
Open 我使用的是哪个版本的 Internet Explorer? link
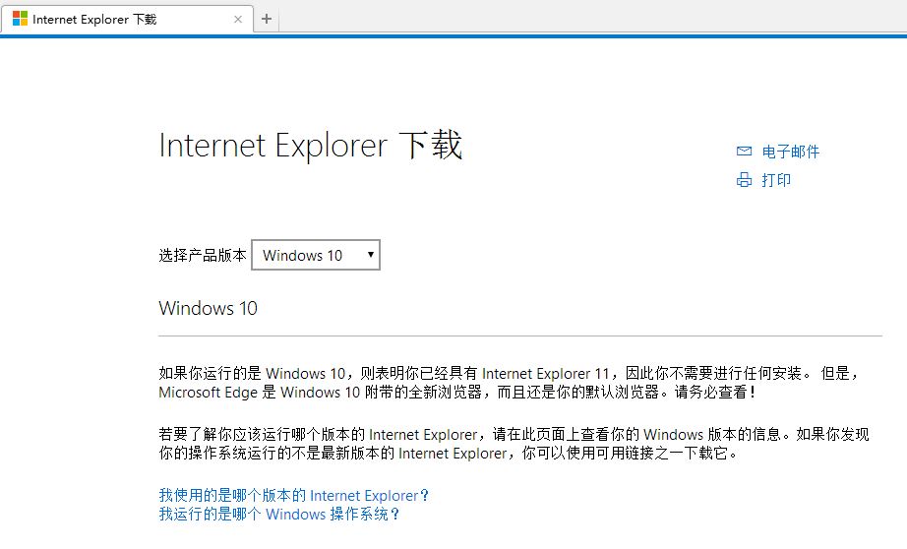point(294,495)
